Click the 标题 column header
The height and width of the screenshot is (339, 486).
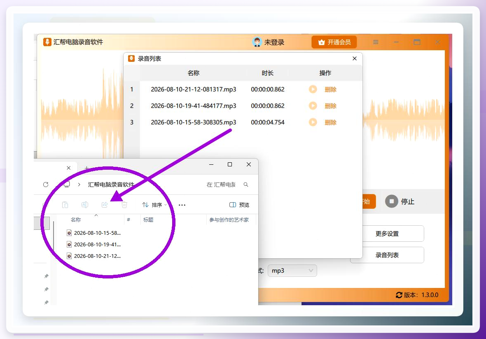click(x=148, y=220)
